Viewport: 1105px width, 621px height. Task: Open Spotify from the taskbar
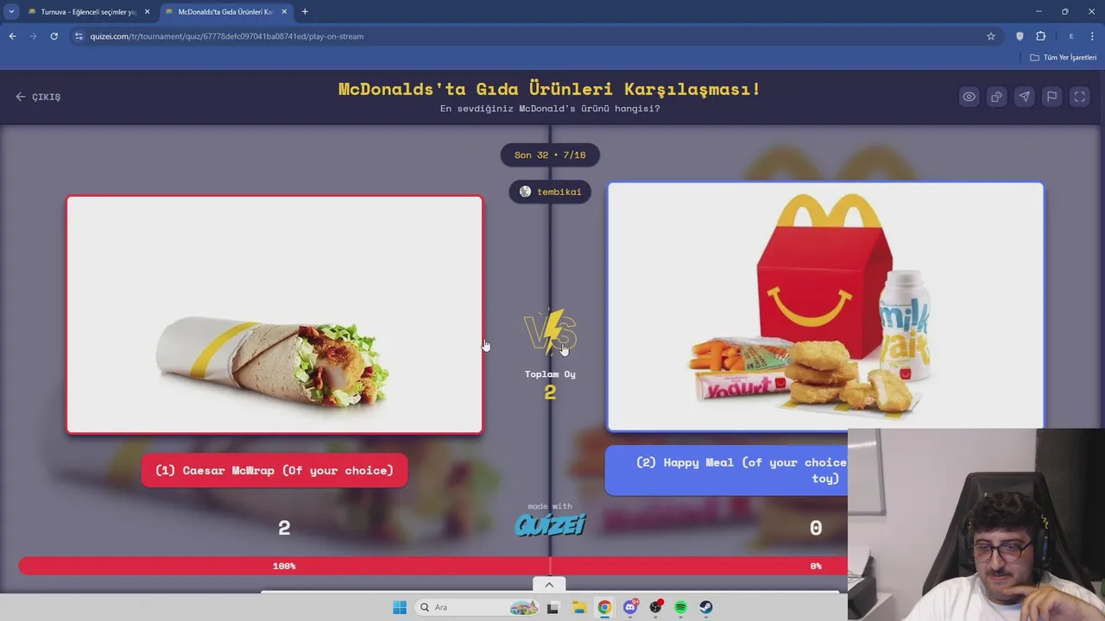(680, 607)
